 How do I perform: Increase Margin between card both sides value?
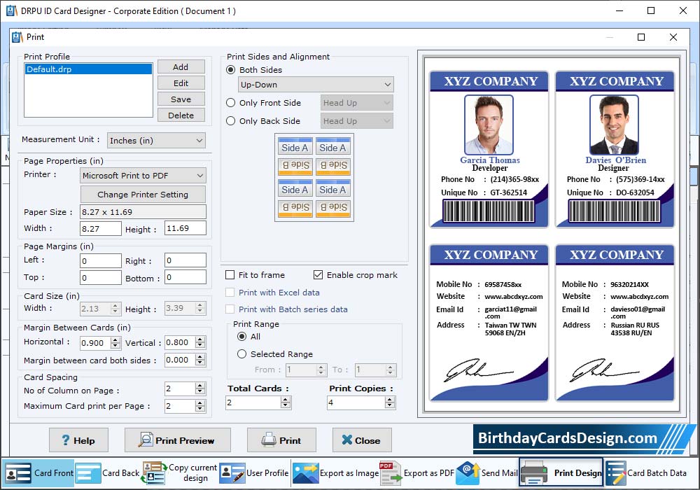point(200,357)
